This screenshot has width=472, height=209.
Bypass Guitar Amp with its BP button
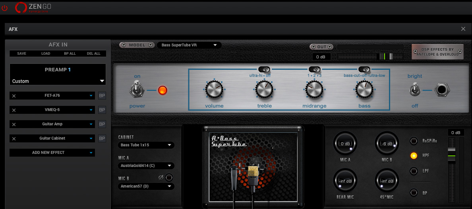103,124
